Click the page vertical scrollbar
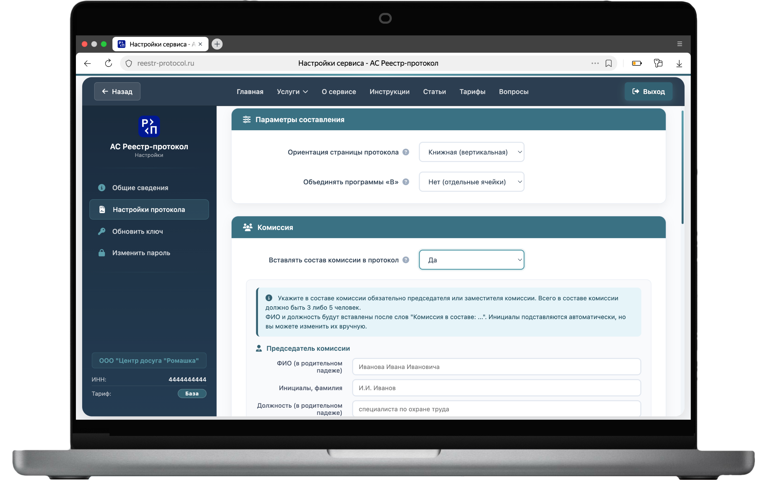Screen dimensions: 768x480 point(682,167)
